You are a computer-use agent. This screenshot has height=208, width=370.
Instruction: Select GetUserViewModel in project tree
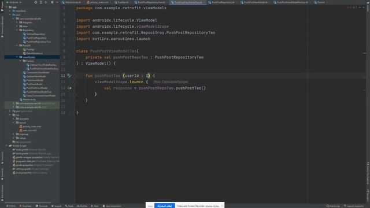[34, 76]
